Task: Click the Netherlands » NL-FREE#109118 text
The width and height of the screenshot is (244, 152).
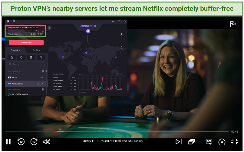Action: click(x=23, y=27)
